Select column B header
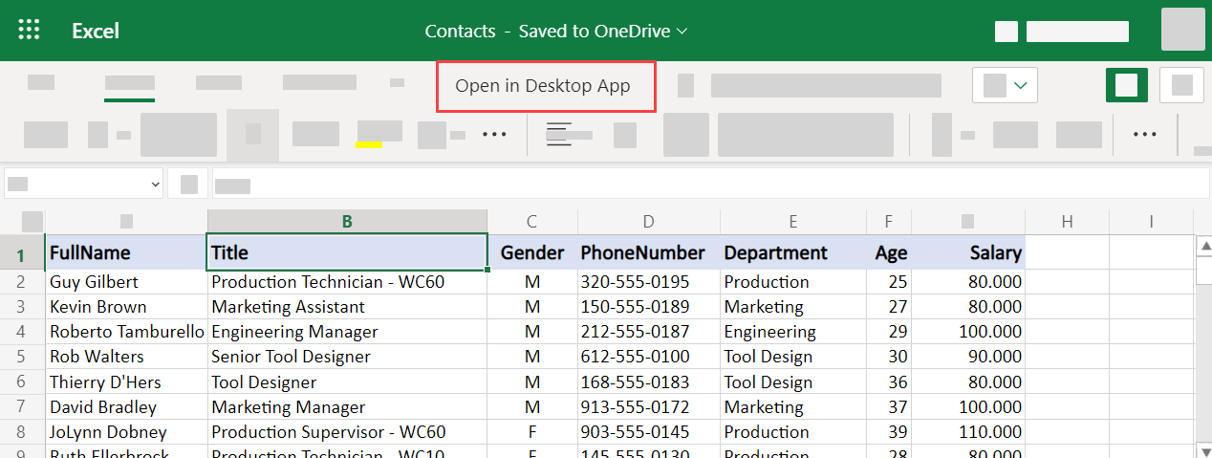1212x458 pixels. pyautogui.click(x=347, y=222)
